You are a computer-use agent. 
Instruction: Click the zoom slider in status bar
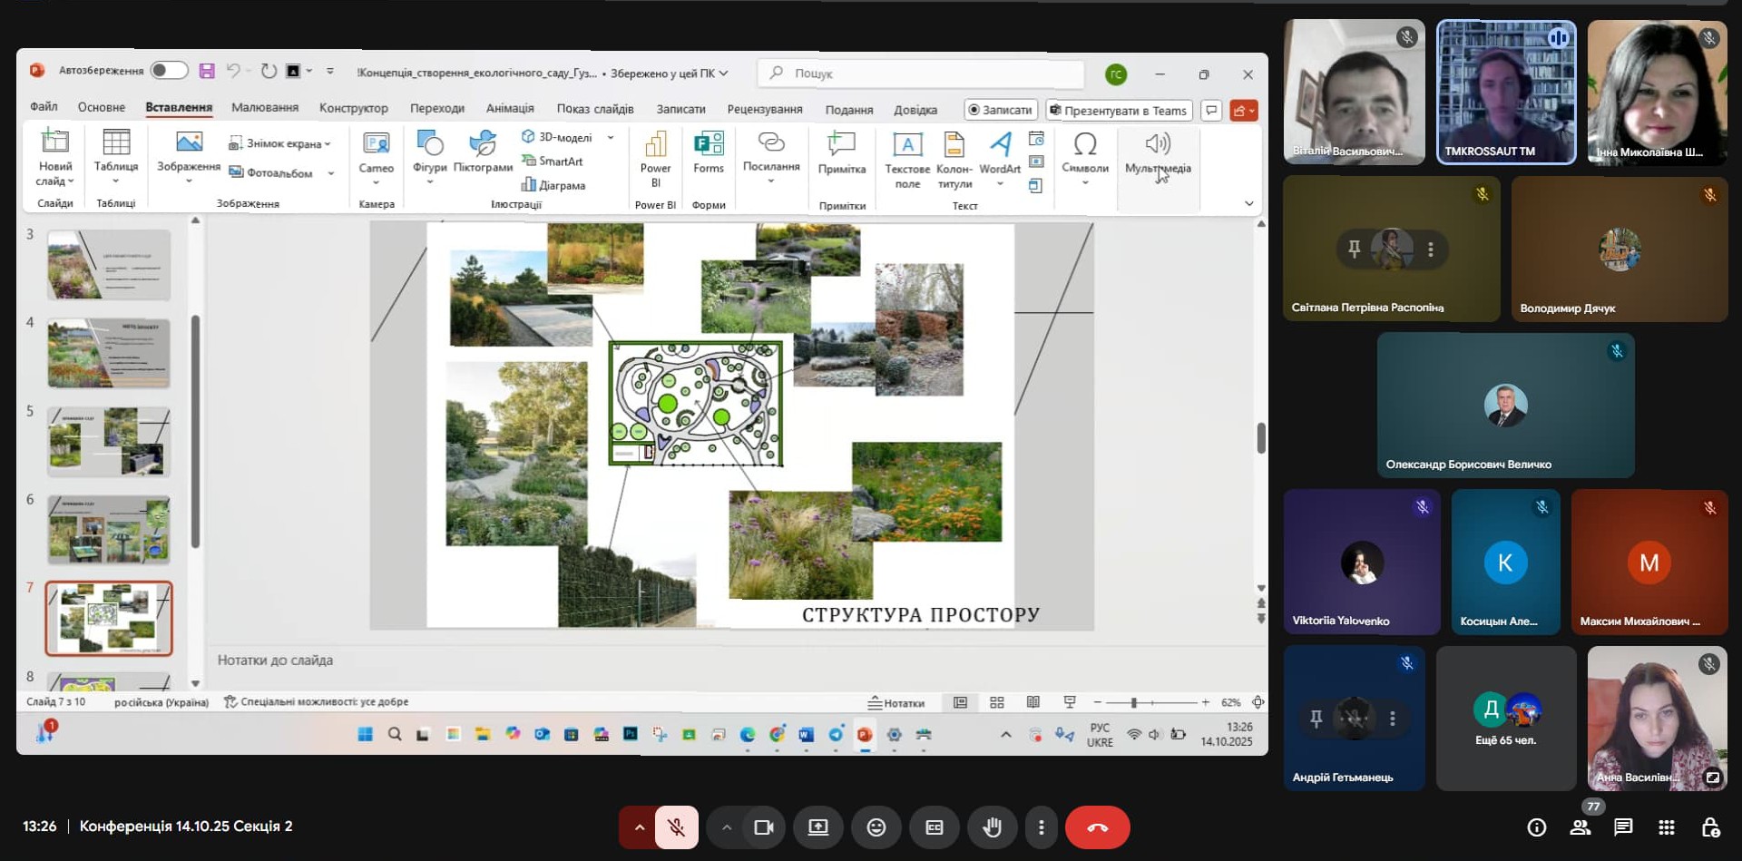click(x=1133, y=702)
